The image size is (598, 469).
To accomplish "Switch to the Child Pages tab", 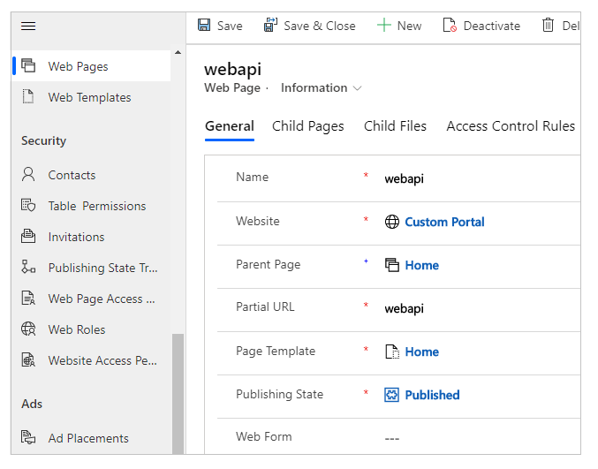I will pos(307,126).
